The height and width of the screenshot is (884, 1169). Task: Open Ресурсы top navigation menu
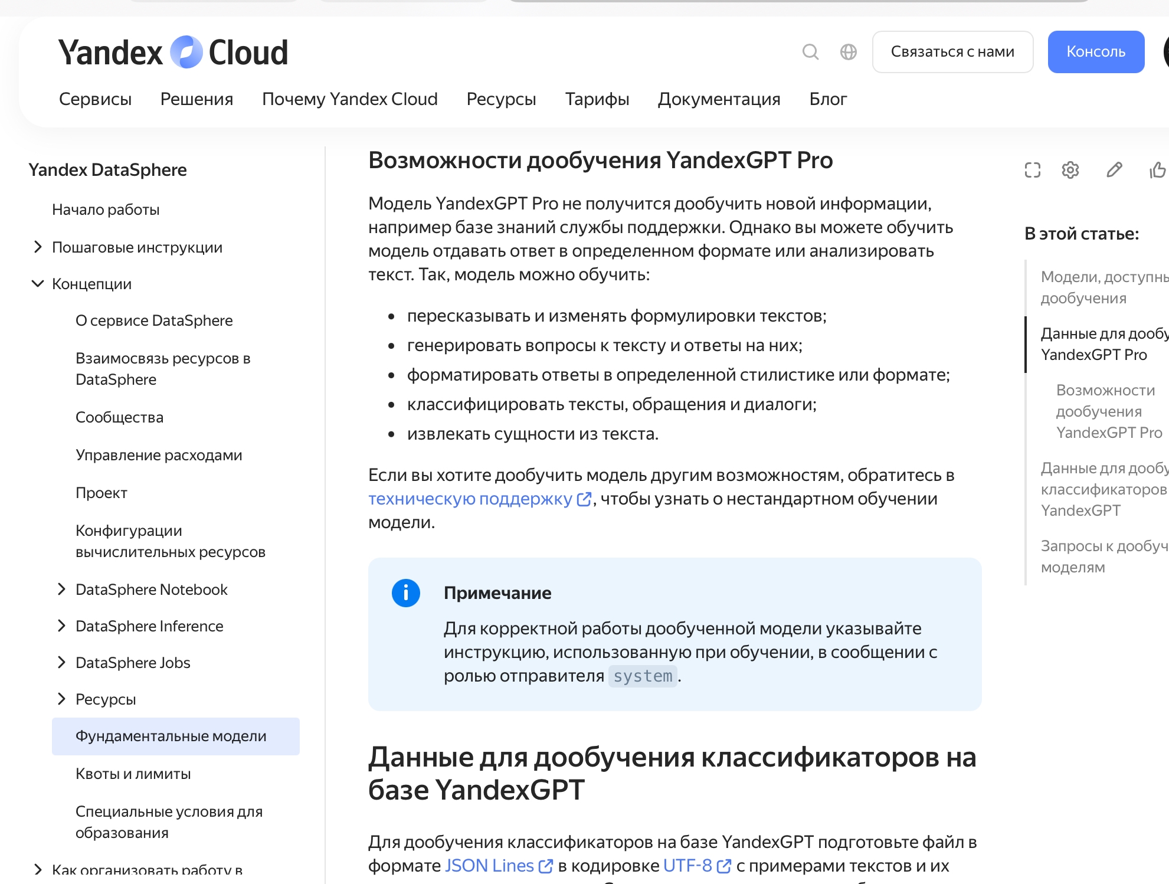pyautogui.click(x=501, y=99)
